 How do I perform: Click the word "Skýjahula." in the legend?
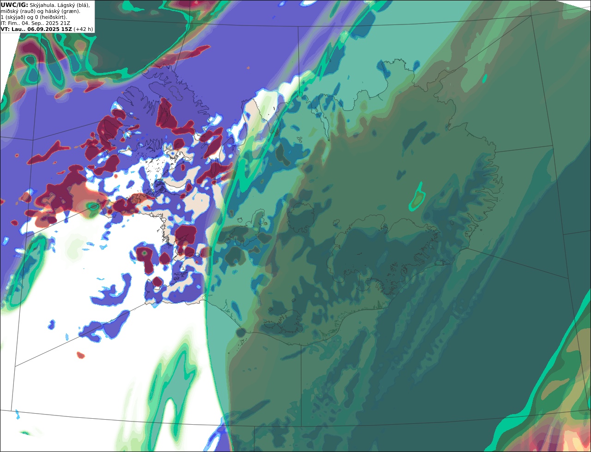[x=42, y=5]
